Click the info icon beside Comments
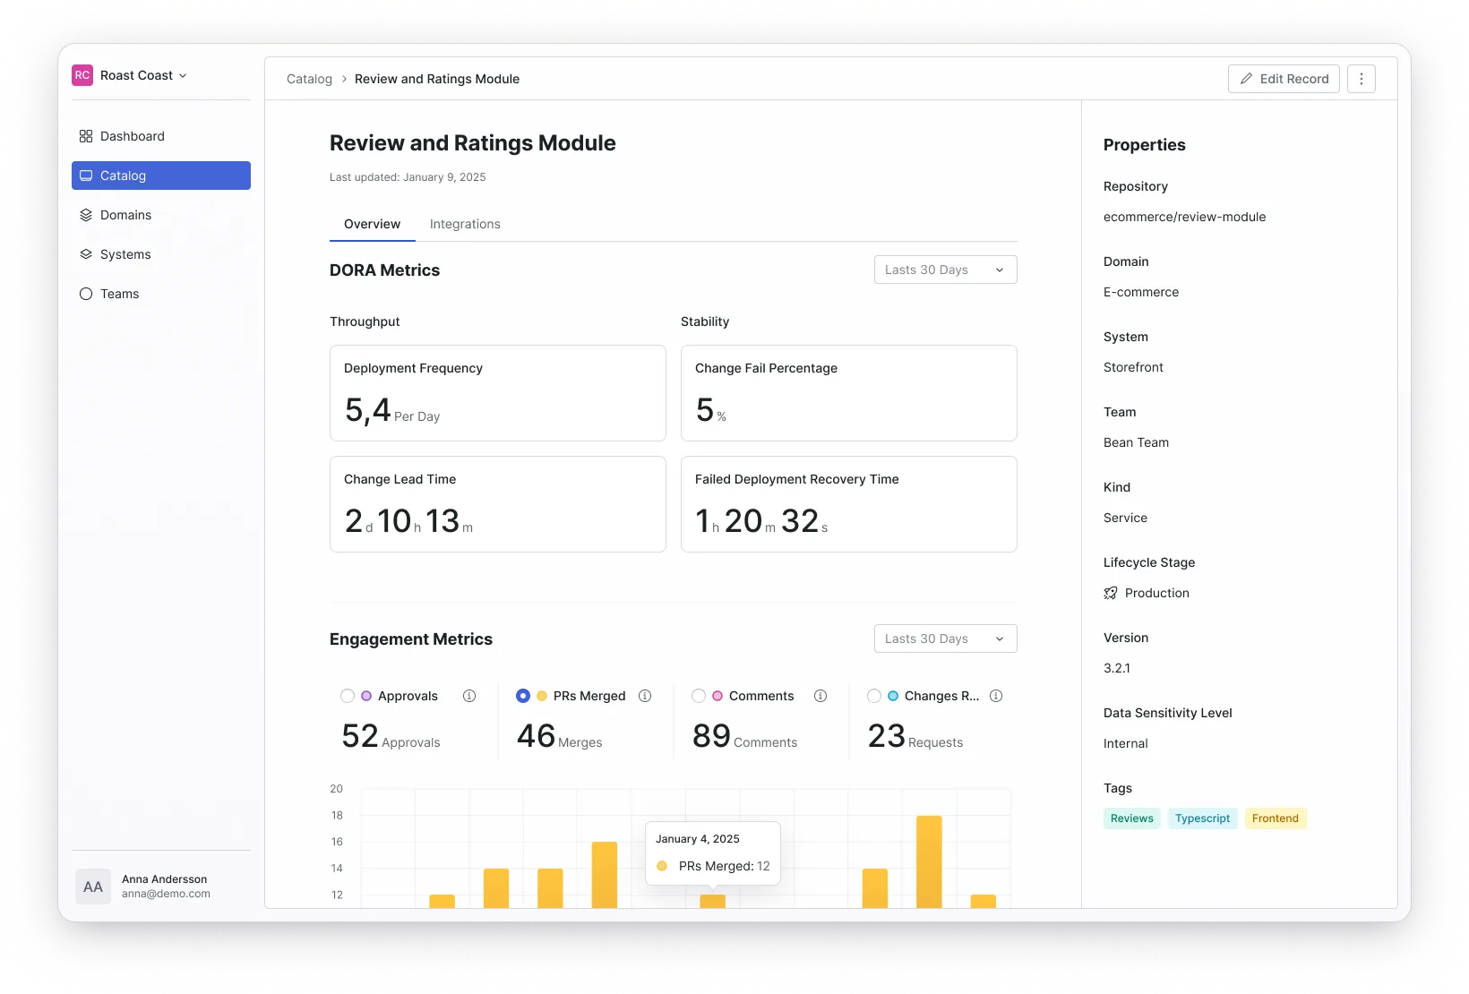 click(x=820, y=696)
